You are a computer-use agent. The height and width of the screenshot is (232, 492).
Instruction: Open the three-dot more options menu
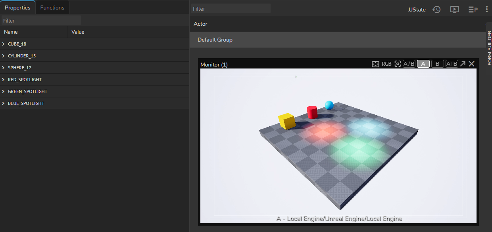click(x=487, y=10)
